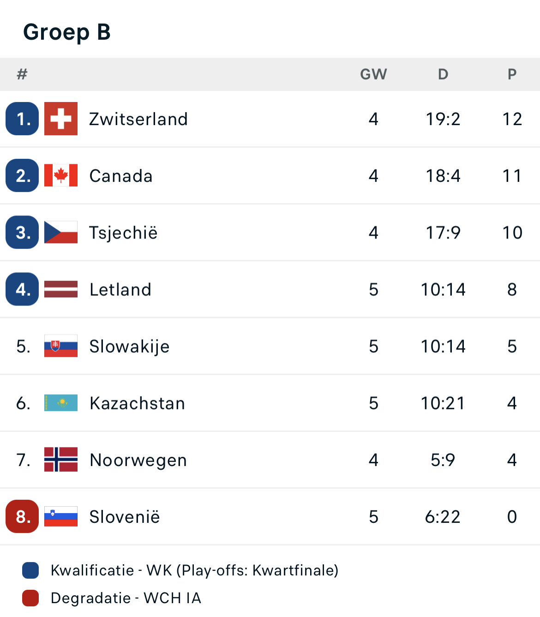Click the Slovakia flag icon
This screenshot has height=617, width=540.
point(61,346)
